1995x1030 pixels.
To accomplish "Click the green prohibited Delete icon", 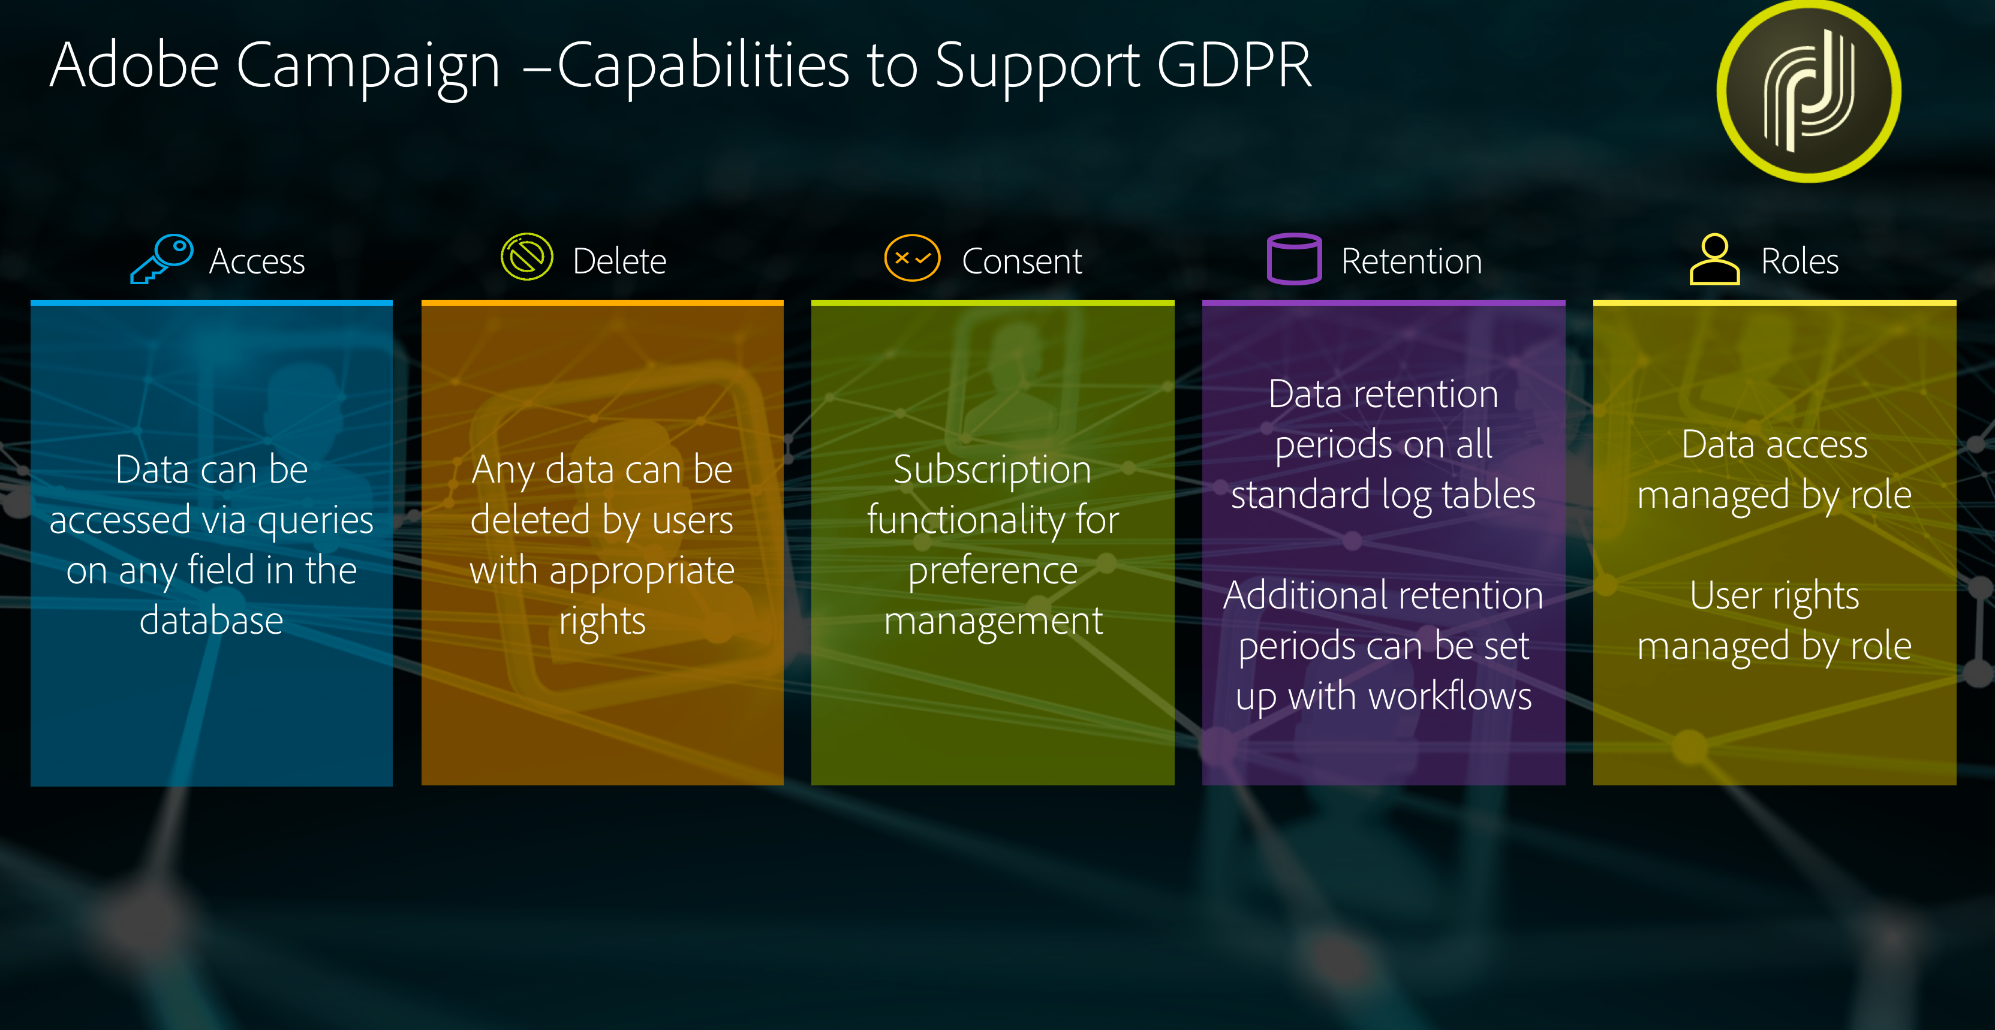I will [526, 257].
